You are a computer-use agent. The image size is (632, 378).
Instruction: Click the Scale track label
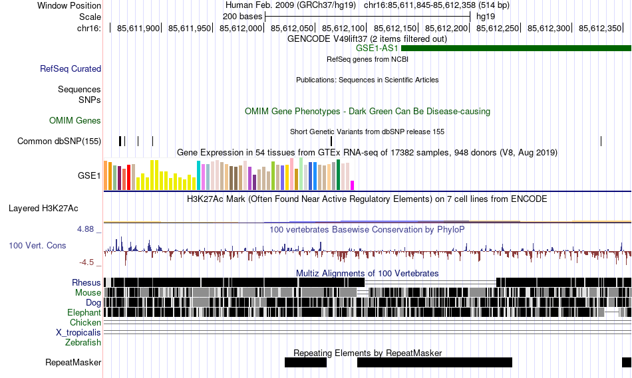coord(90,17)
